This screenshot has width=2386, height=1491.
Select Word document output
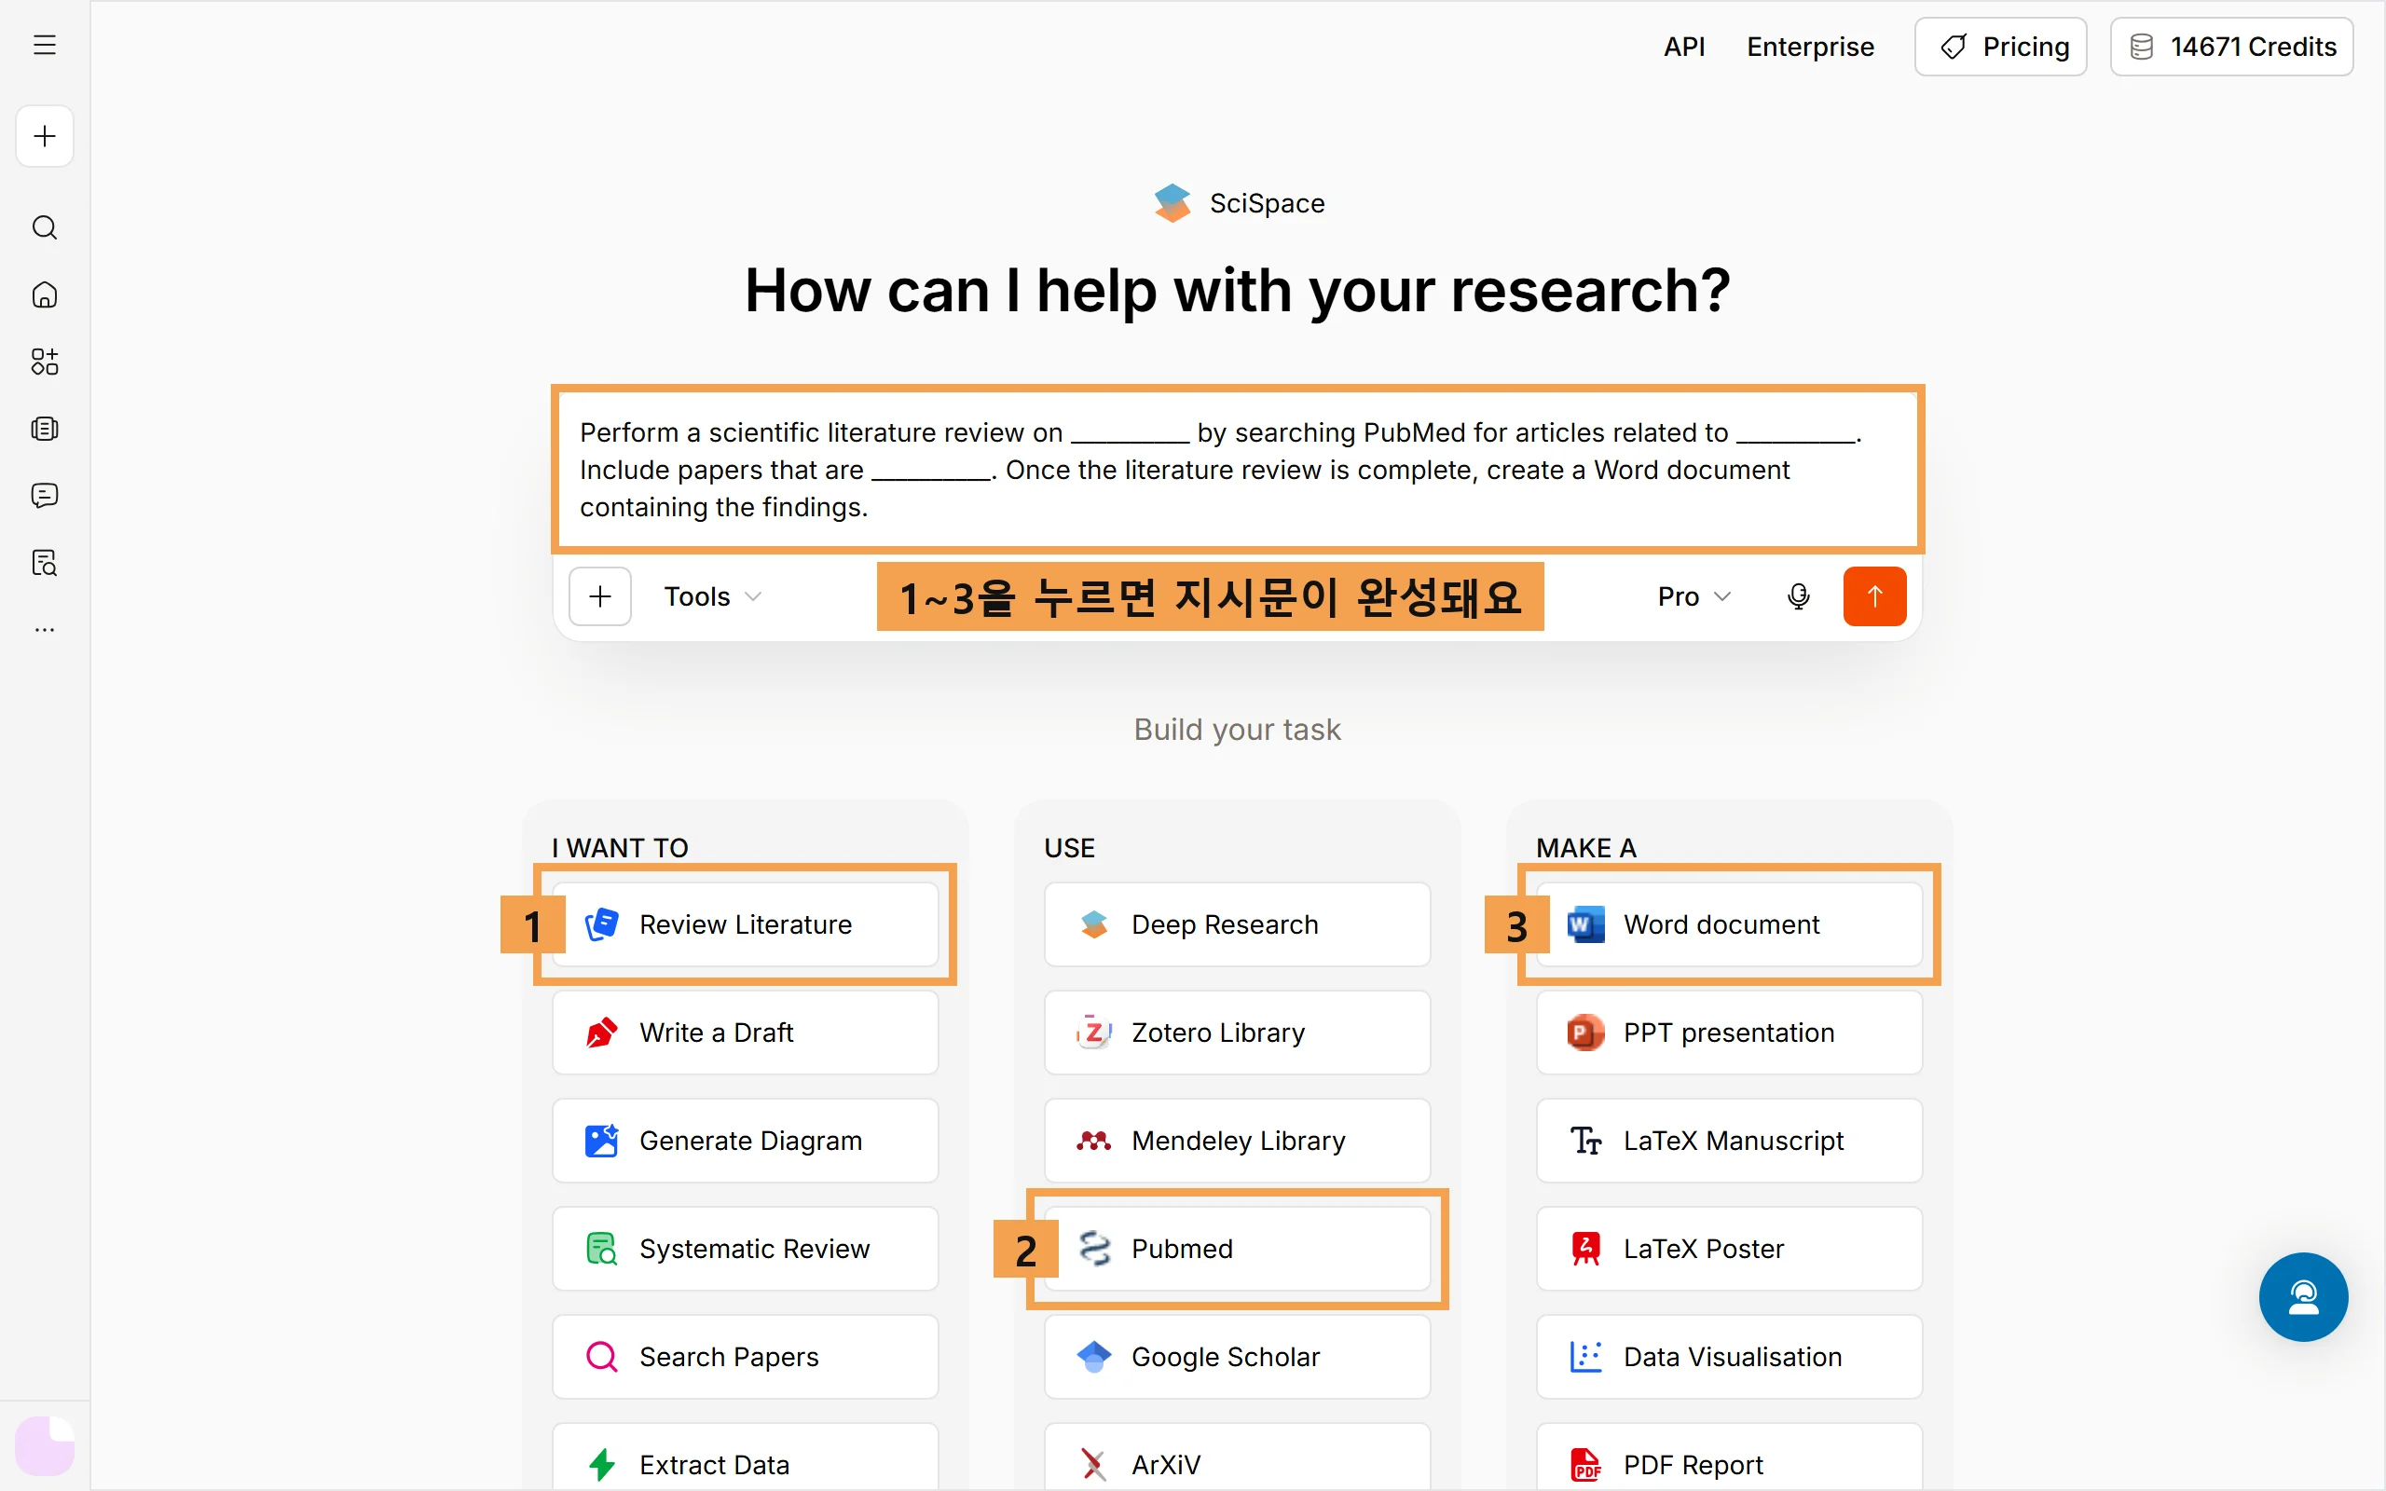[1728, 924]
